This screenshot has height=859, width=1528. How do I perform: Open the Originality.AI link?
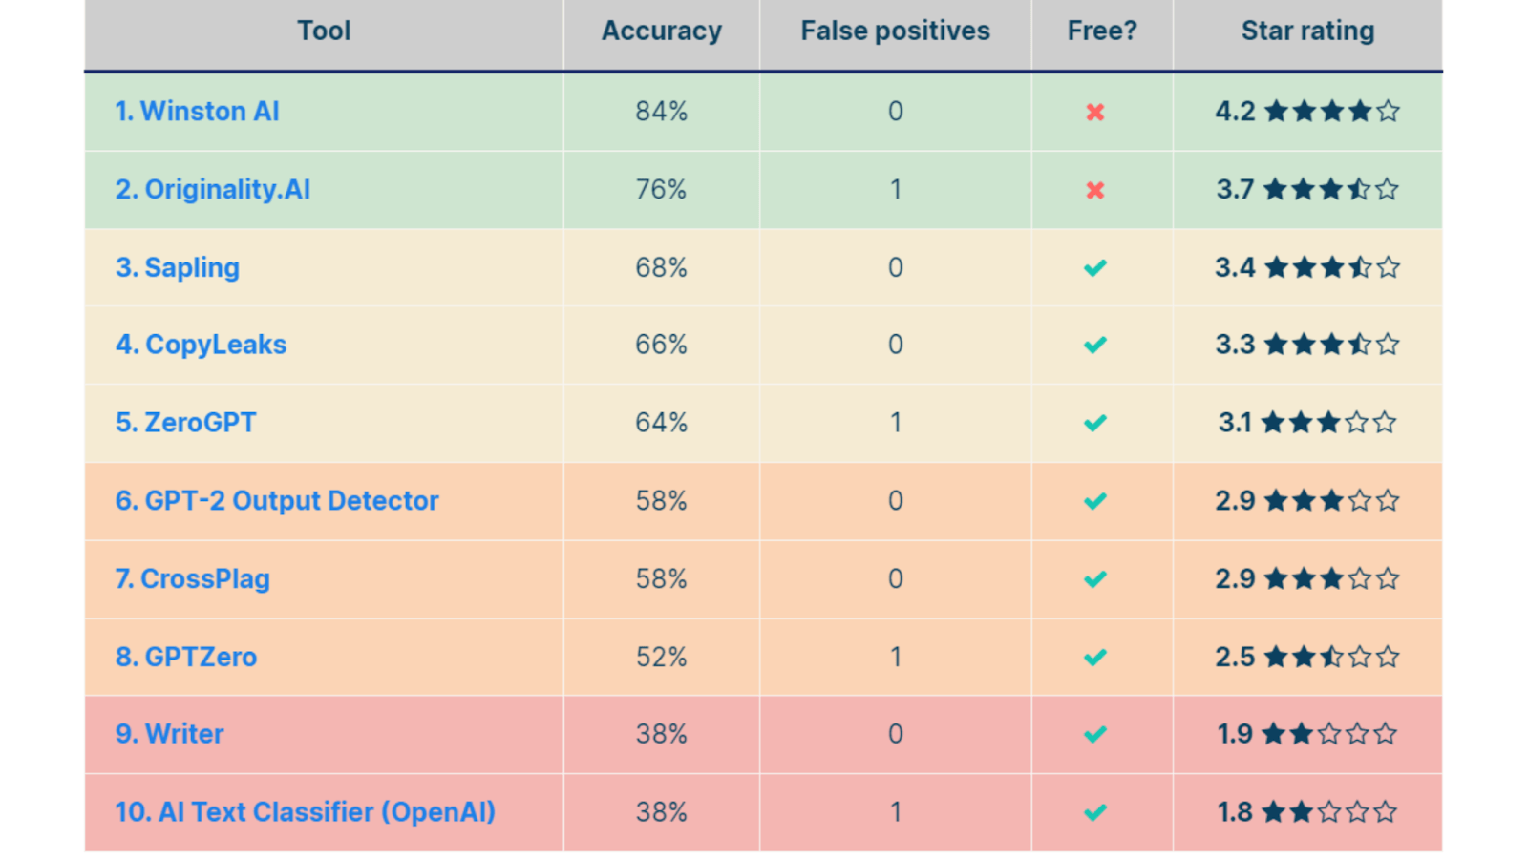coord(212,190)
